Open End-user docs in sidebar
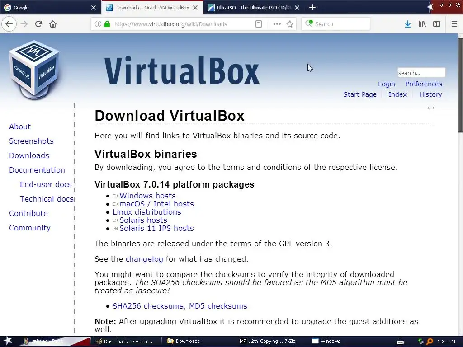Viewport: 463px width, 347px height. tap(46, 184)
